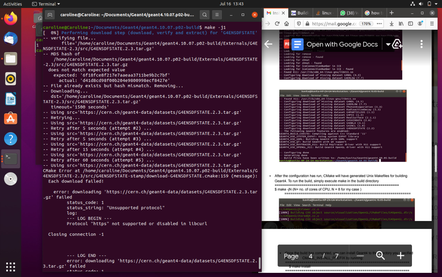Click the Firefox URL address bar
Screen dimensions: 442x277
(333, 24)
